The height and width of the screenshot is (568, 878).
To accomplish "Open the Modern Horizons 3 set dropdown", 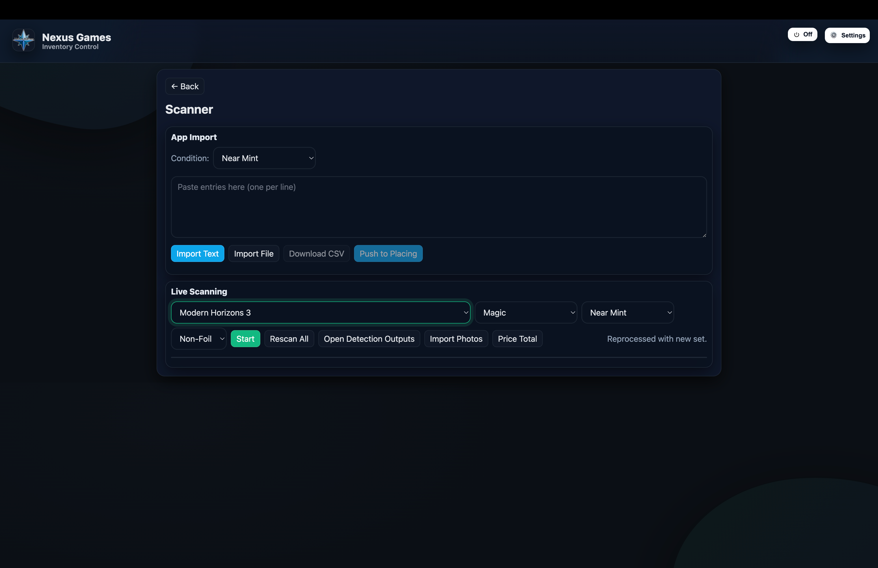I will point(321,312).
